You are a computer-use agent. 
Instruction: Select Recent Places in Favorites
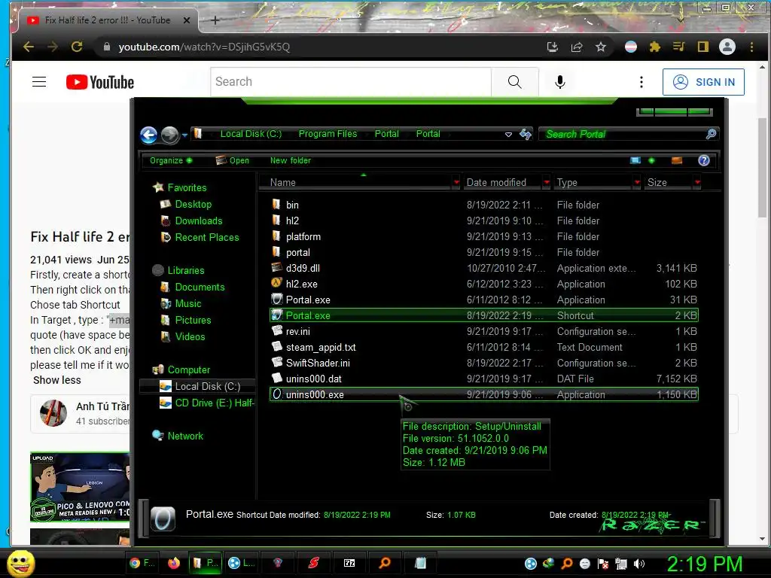[x=206, y=237]
